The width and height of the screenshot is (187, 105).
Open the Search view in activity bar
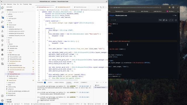pos(2,12)
